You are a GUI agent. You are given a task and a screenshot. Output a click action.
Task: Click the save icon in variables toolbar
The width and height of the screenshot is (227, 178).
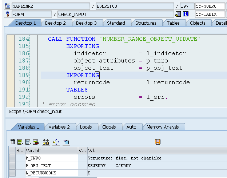pos(158,142)
